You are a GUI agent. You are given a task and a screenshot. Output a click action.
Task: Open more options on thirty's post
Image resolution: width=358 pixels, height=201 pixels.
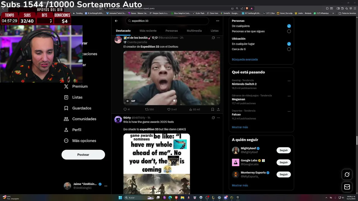(x=218, y=118)
